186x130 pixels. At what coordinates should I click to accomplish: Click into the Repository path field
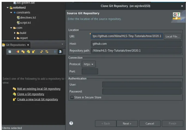tap(136, 51)
